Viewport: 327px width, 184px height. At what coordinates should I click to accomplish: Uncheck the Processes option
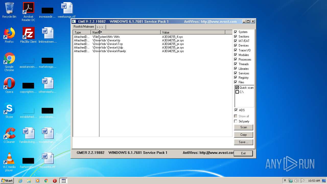pos(236,59)
